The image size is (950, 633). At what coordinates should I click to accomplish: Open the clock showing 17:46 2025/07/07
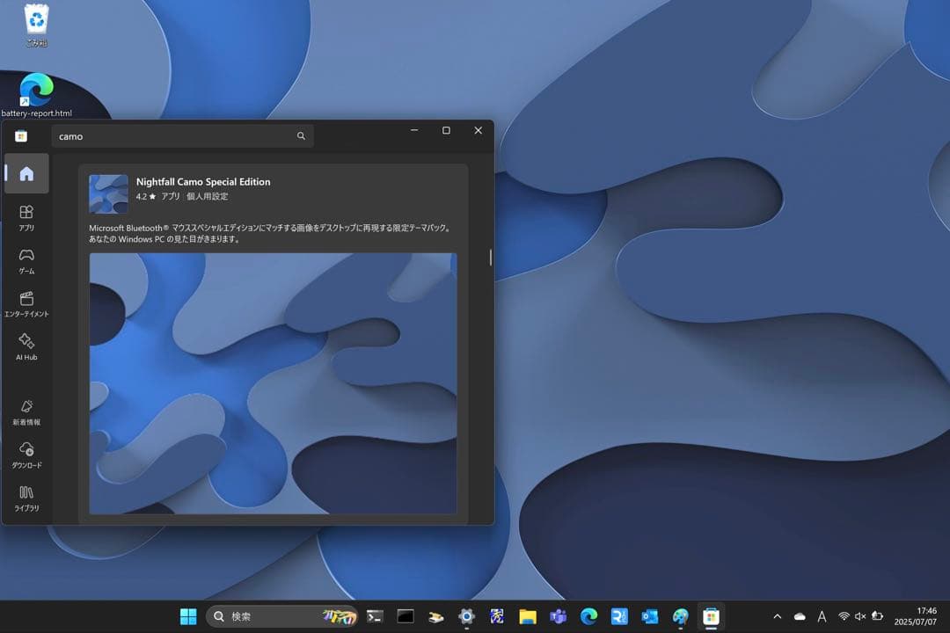coord(916,616)
